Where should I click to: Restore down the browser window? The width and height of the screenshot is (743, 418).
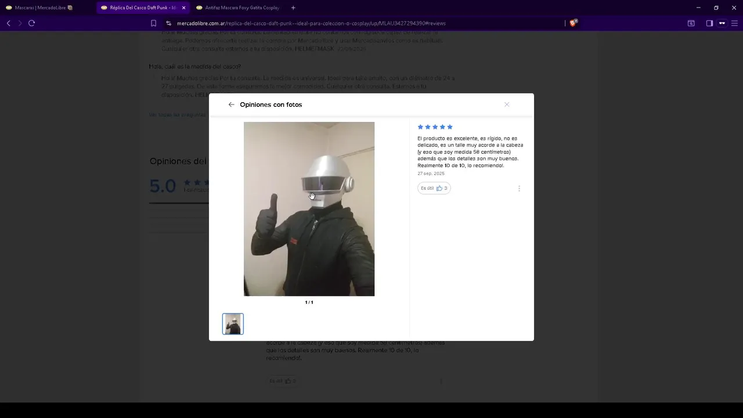[716, 8]
